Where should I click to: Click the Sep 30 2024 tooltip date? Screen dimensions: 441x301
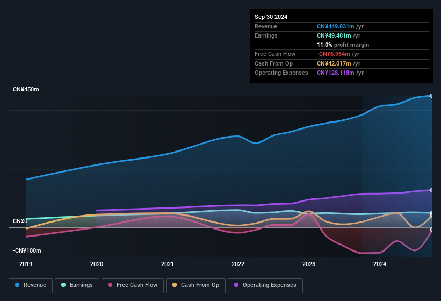pyautogui.click(x=271, y=17)
